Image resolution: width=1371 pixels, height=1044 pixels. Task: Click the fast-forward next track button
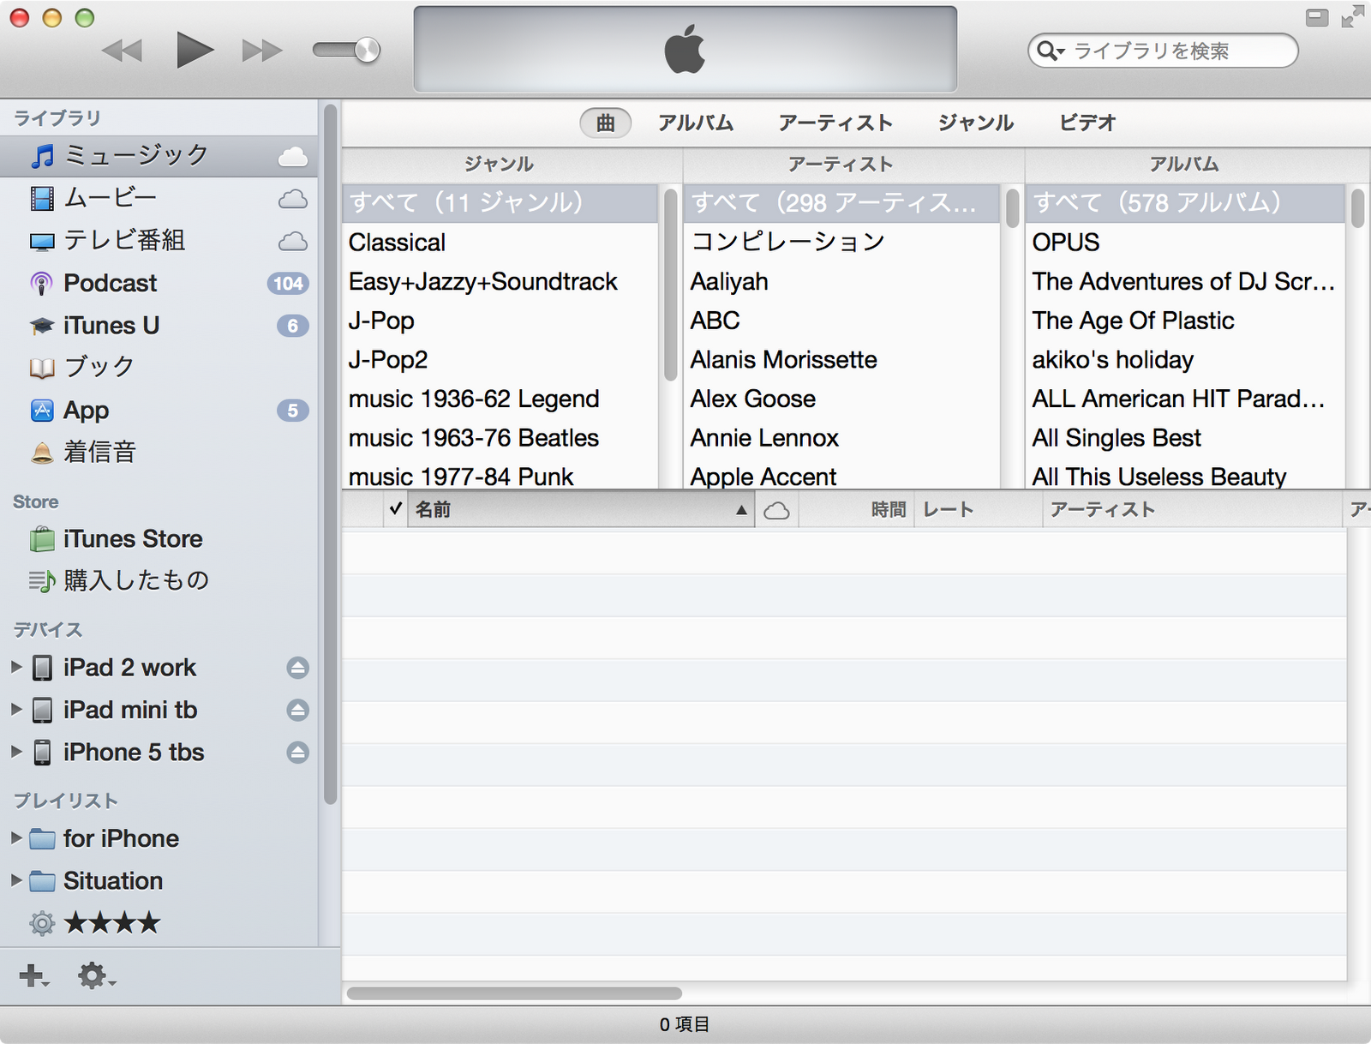click(x=261, y=51)
